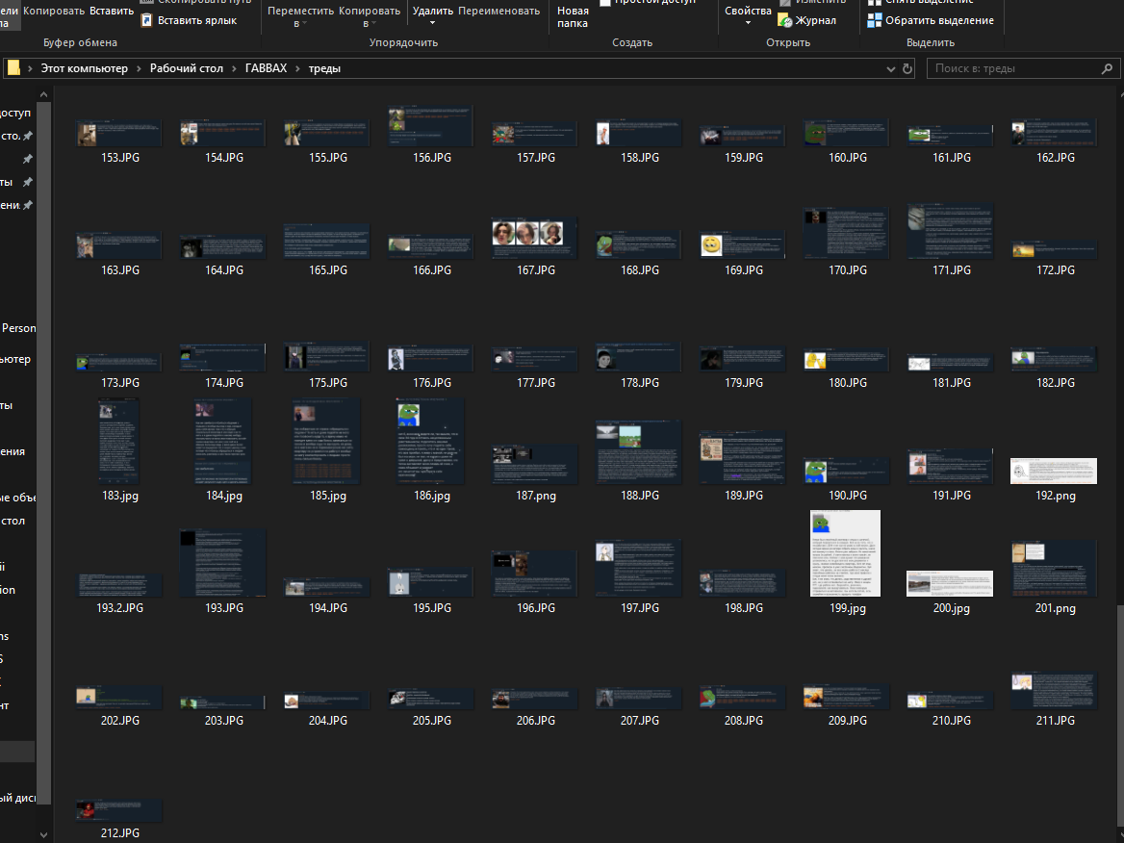Open Свойства properties dropdown
This screenshot has width=1124, height=843.
coord(748,22)
